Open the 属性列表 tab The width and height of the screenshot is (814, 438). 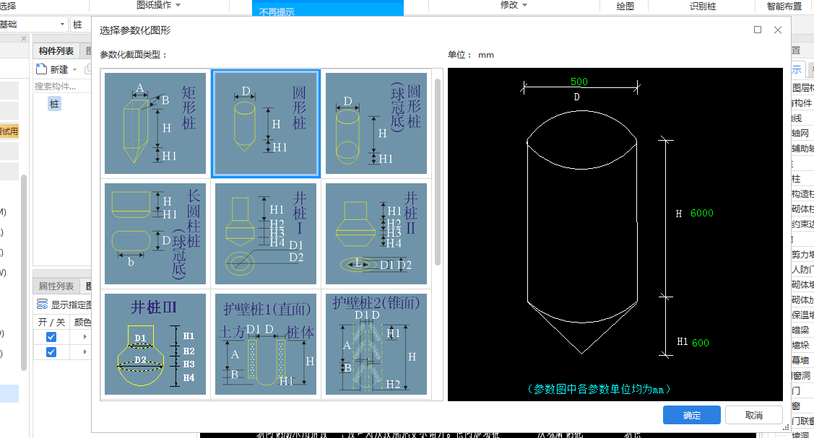click(56, 286)
